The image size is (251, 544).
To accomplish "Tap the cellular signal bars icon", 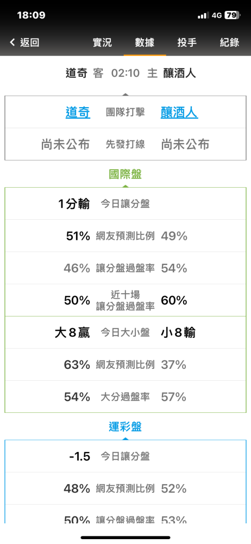I will click(x=203, y=15).
